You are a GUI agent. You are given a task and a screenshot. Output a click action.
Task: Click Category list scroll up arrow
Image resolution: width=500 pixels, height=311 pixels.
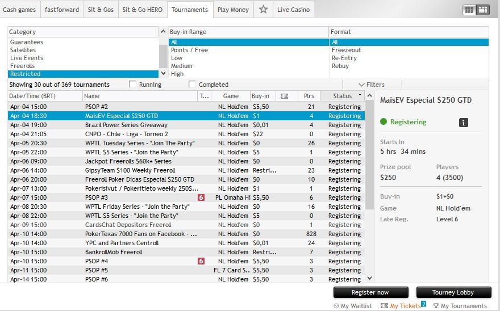point(163,31)
